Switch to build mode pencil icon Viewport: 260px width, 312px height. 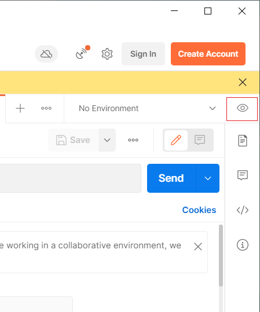[176, 140]
